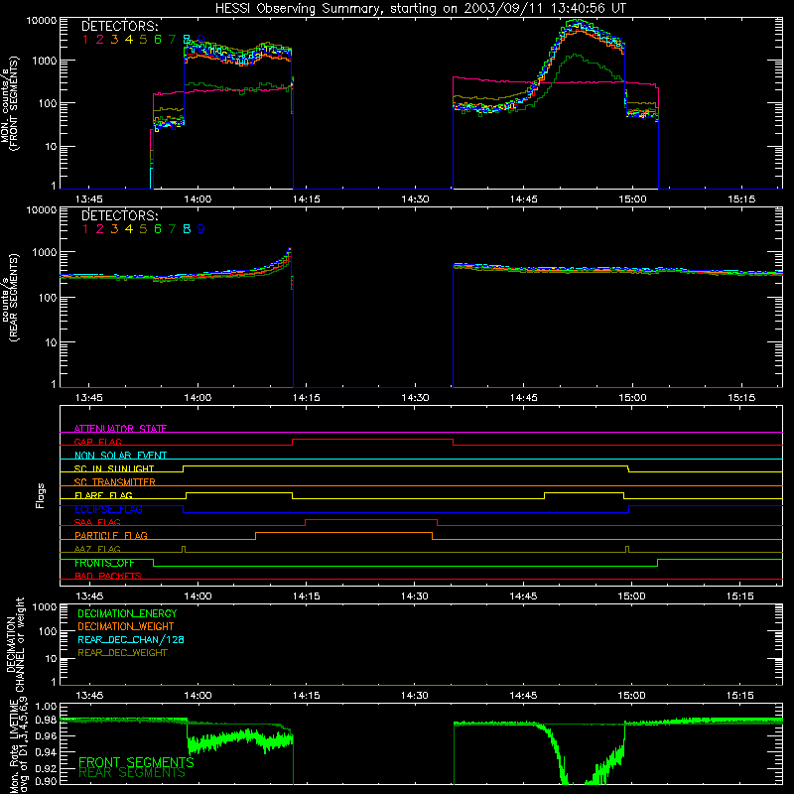Click the DECIMATION_ENERGY legend entry
This screenshot has height=794, width=794.
coord(127,613)
